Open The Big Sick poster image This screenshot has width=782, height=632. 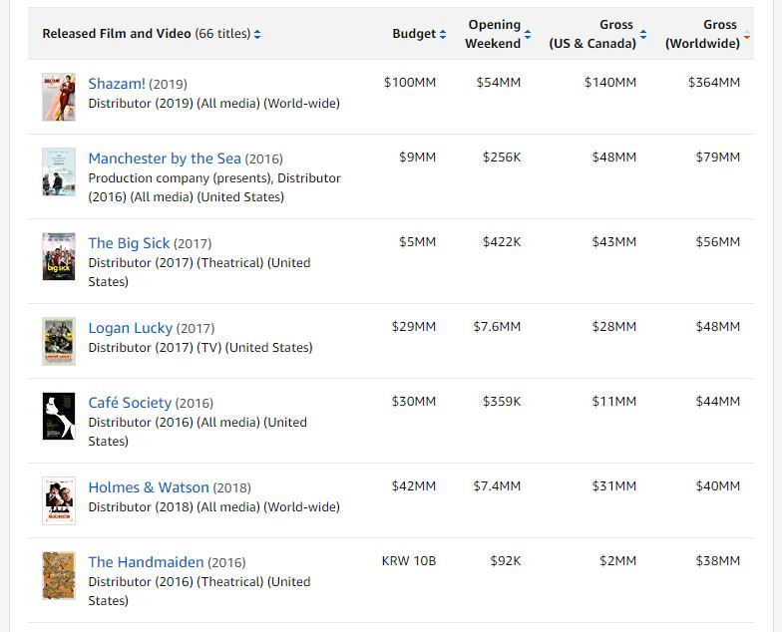pos(59,256)
